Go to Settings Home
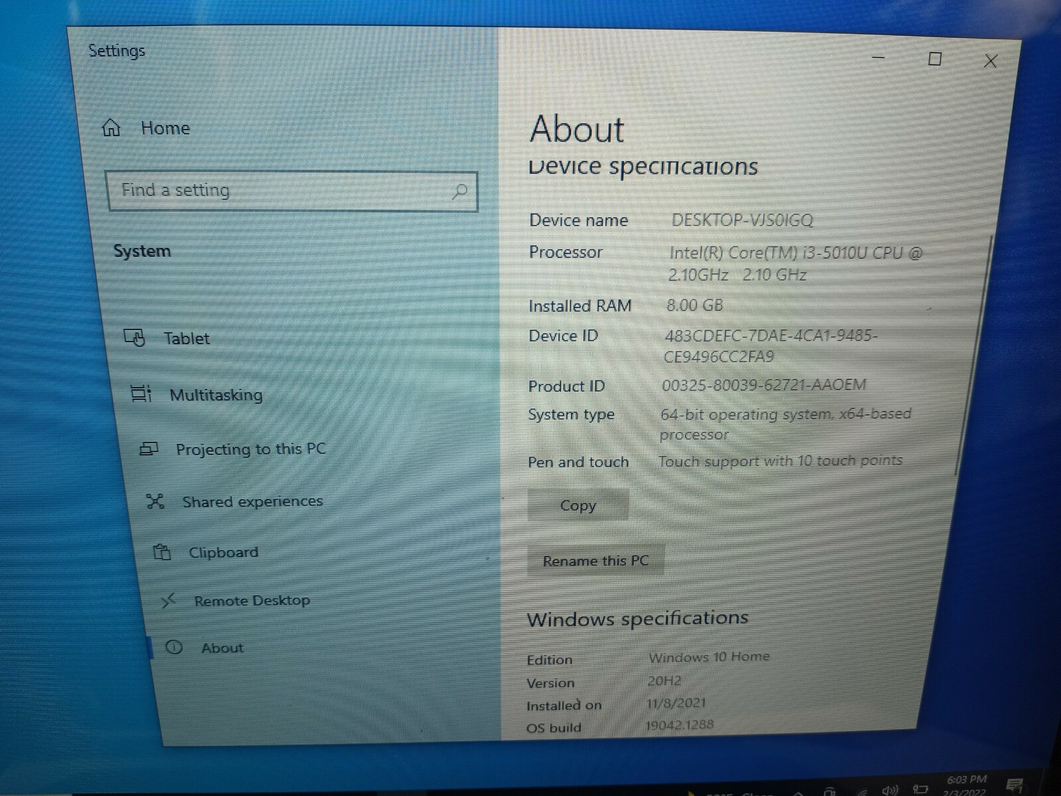Image resolution: width=1061 pixels, height=796 pixels. (146, 127)
